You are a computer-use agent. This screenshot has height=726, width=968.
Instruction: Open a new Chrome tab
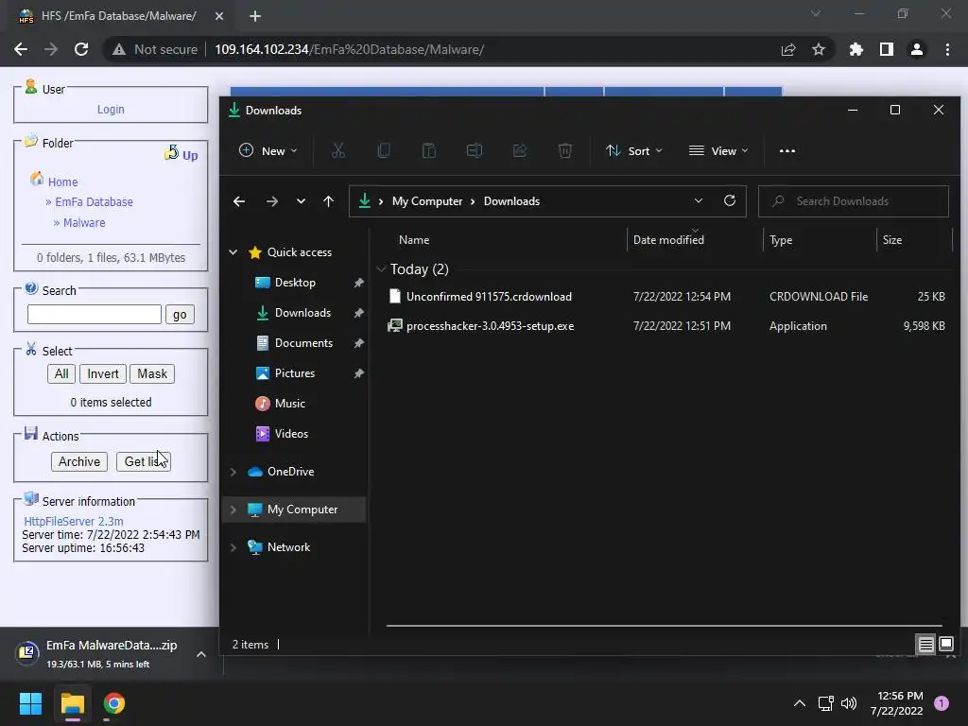255,16
